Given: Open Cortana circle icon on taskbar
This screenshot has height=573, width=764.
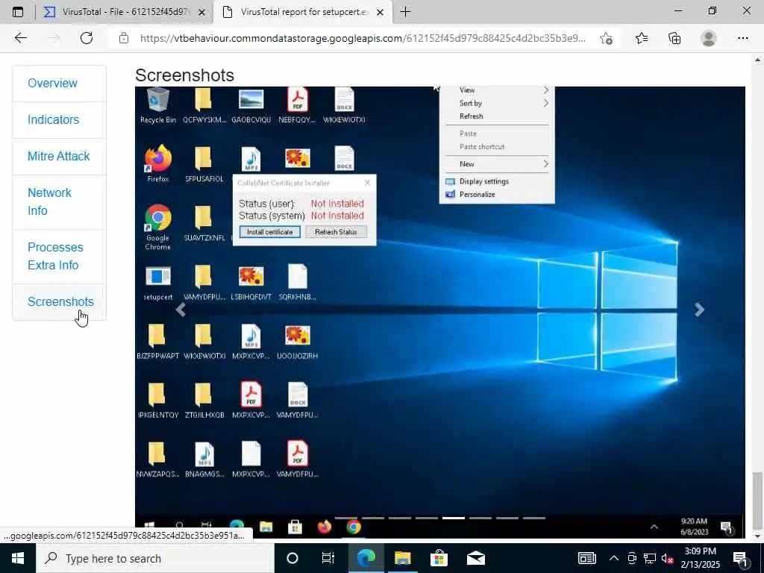Looking at the screenshot, I should tap(292, 558).
